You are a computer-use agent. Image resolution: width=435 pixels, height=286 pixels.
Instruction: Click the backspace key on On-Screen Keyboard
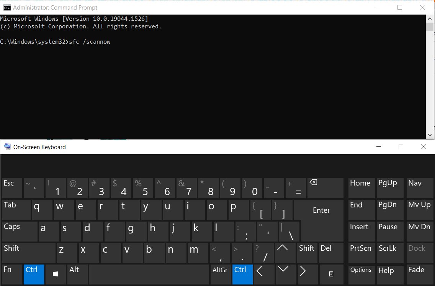pos(325,188)
